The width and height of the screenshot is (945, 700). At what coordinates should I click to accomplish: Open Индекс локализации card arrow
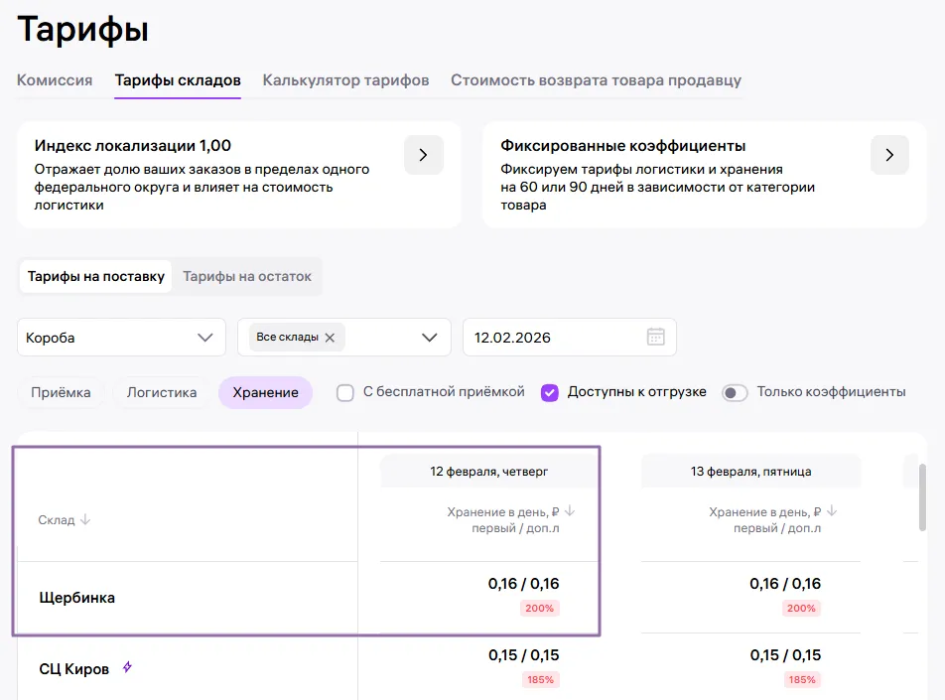tap(423, 155)
